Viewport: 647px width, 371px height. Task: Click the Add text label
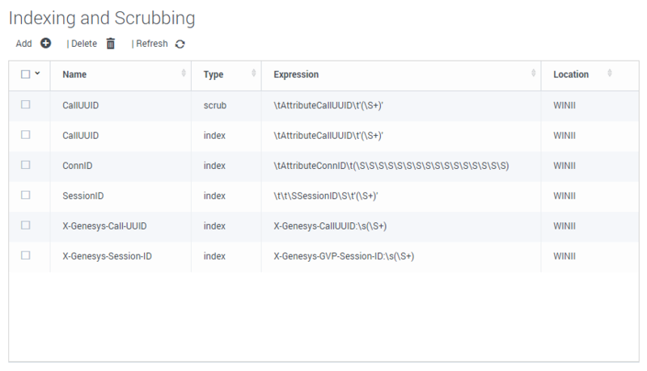point(24,44)
